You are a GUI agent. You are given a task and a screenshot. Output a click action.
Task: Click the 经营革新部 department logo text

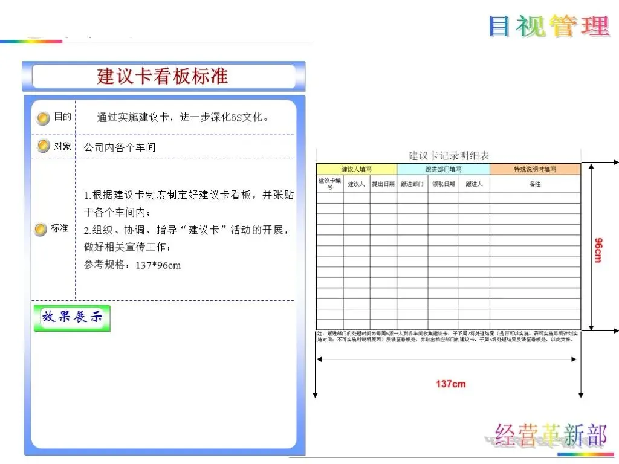551,436
